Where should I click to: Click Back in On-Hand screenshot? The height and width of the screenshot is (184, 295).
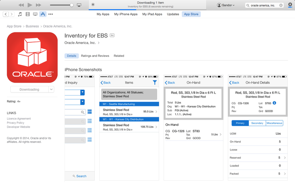tap(170, 83)
